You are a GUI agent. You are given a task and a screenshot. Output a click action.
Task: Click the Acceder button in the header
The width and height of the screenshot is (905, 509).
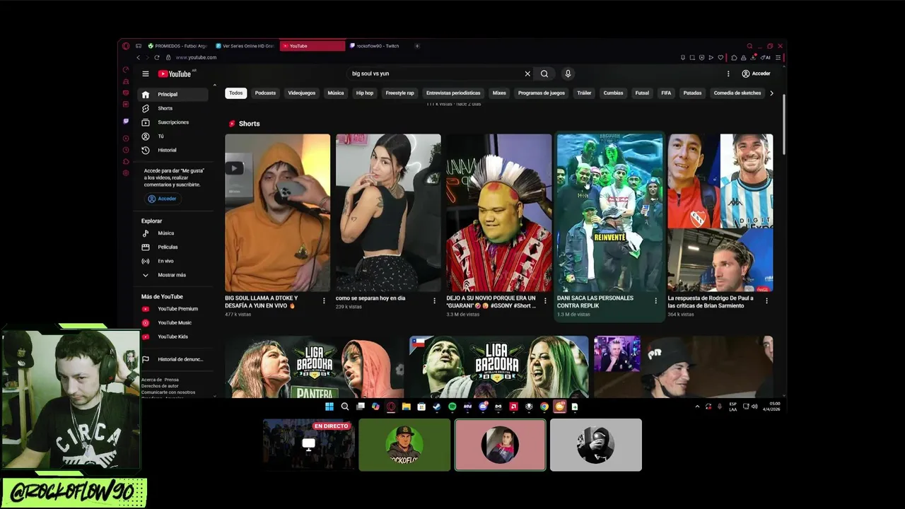click(756, 74)
